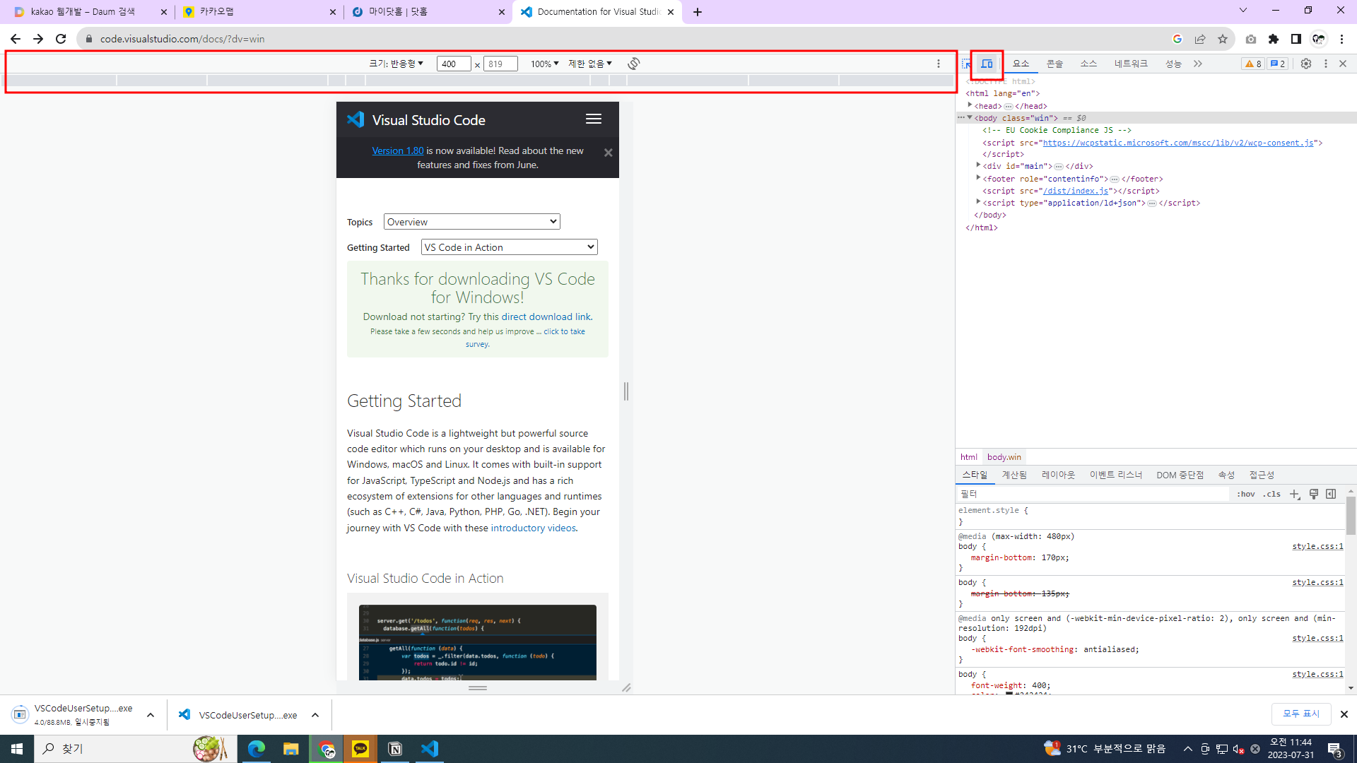
Task: Toggle the :hov element state panel
Action: (x=1245, y=494)
